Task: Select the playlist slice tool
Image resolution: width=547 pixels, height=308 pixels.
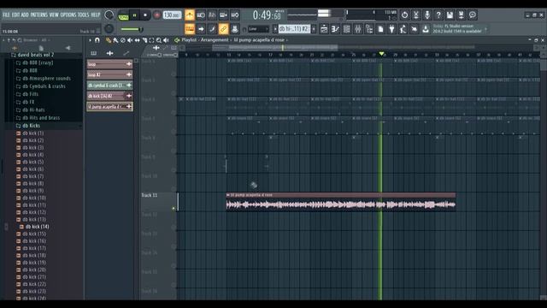Action: pos(144,40)
